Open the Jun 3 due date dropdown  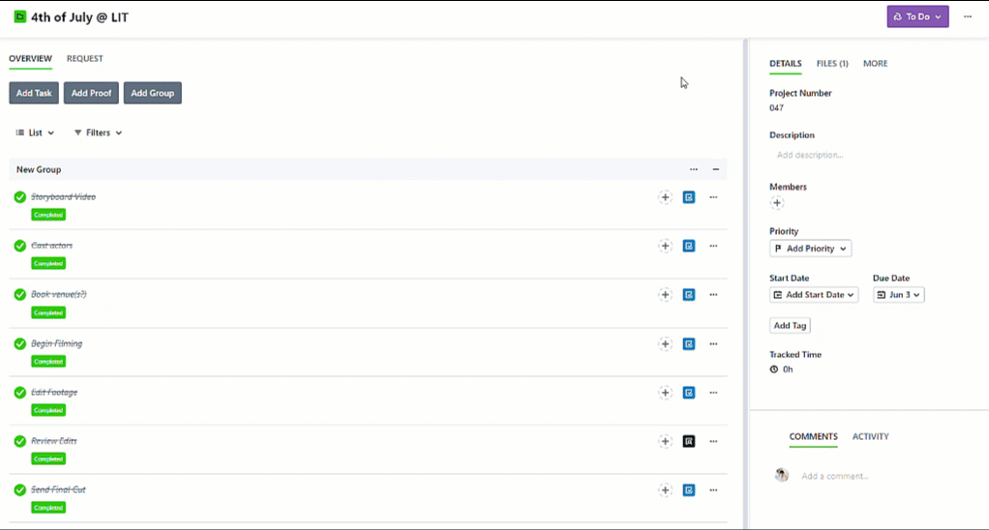pyautogui.click(x=899, y=294)
